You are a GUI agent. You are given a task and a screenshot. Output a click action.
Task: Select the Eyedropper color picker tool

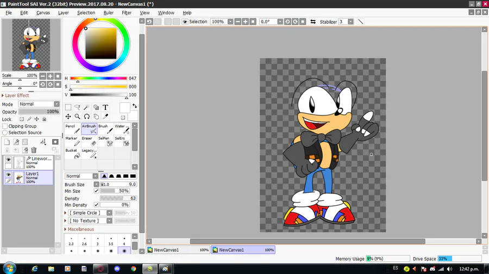tap(105, 117)
